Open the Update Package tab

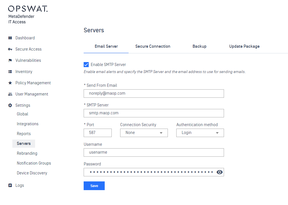(x=244, y=46)
